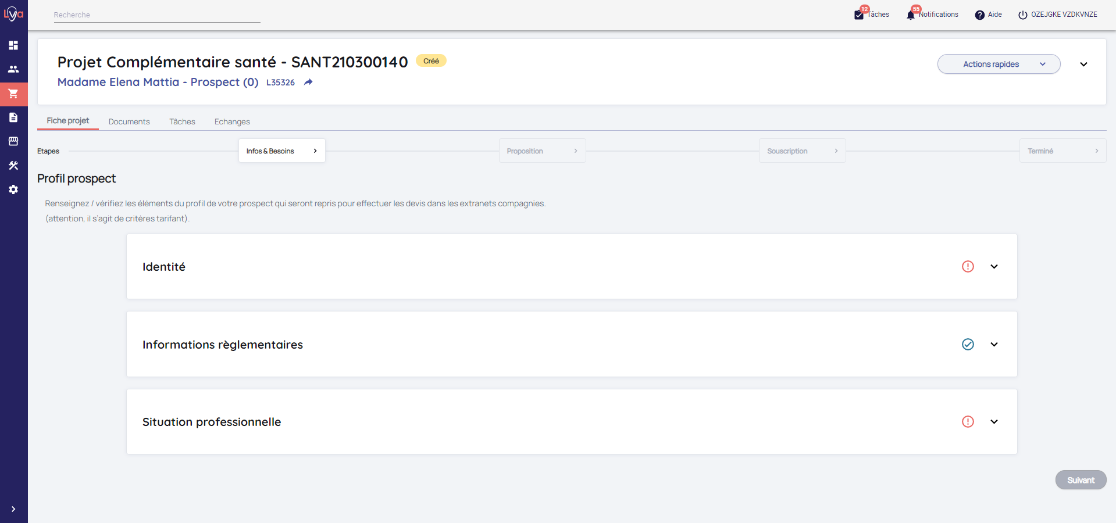This screenshot has width=1116, height=523.
Task: Switch to the Documents tab
Action: coord(129,121)
